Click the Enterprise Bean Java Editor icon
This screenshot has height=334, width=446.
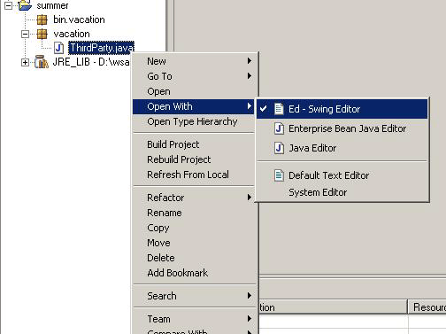tap(279, 128)
